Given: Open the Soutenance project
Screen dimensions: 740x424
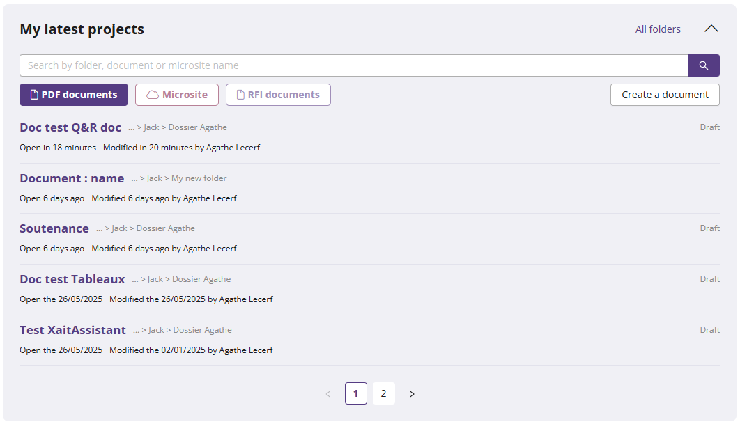Looking at the screenshot, I should pyautogui.click(x=54, y=228).
